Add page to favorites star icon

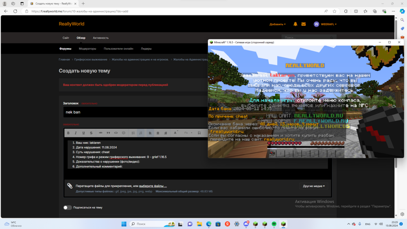coord(335,11)
